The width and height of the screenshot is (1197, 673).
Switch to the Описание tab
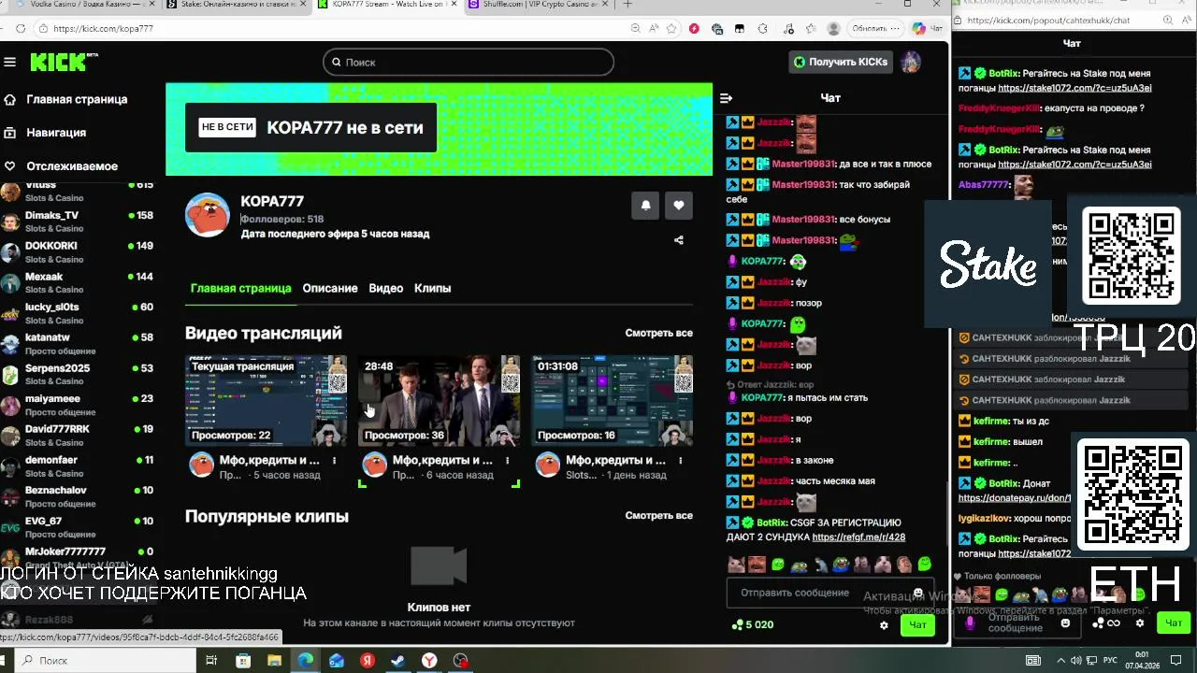pyautogui.click(x=330, y=288)
